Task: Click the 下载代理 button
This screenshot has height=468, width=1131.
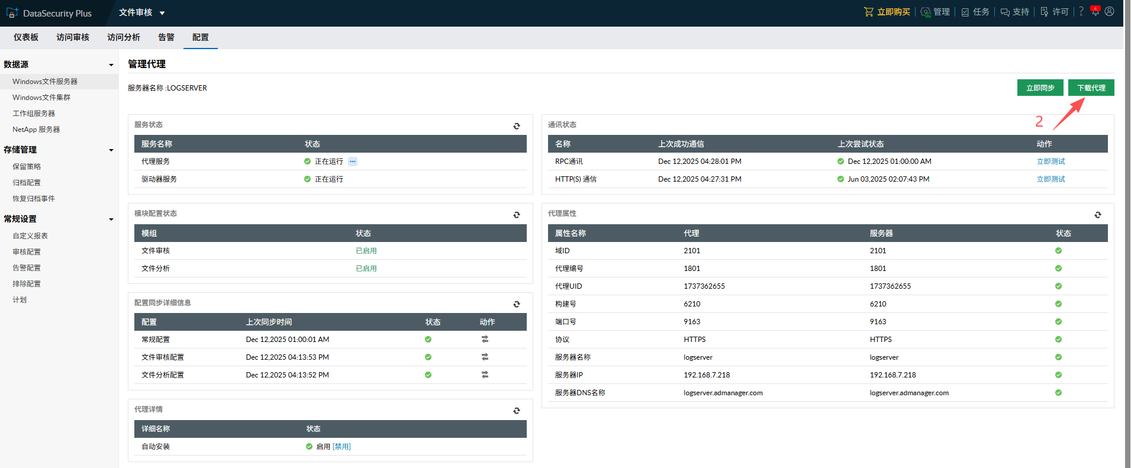Action: (x=1091, y=88)
